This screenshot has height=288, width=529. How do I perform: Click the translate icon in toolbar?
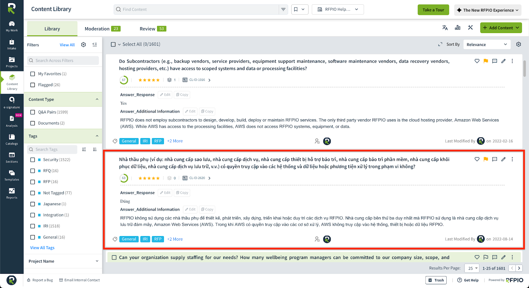445,28
